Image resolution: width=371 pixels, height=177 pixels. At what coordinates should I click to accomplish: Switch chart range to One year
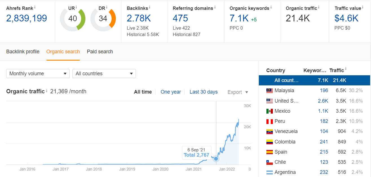coord(171,92)
